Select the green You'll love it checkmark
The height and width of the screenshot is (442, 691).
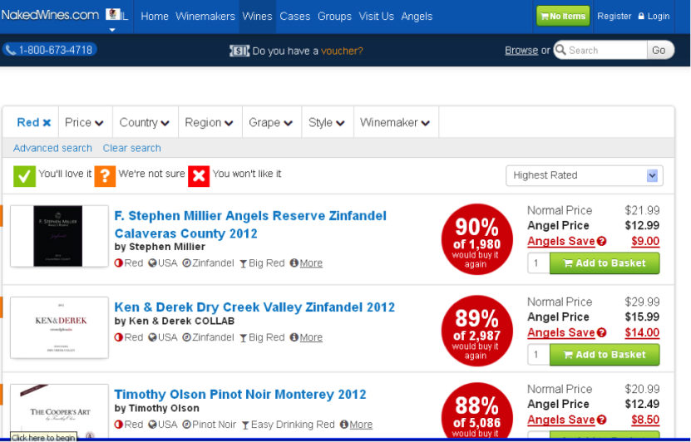point(24,176)
